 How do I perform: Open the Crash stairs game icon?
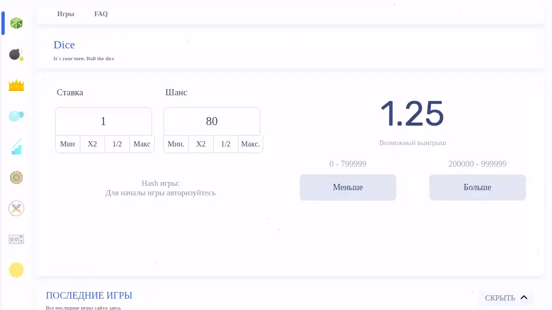point(16,146)
